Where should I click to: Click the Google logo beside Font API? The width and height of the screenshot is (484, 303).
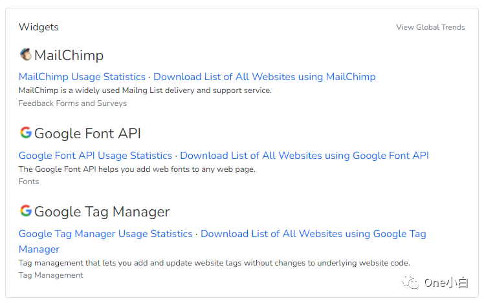coord(25,133)
